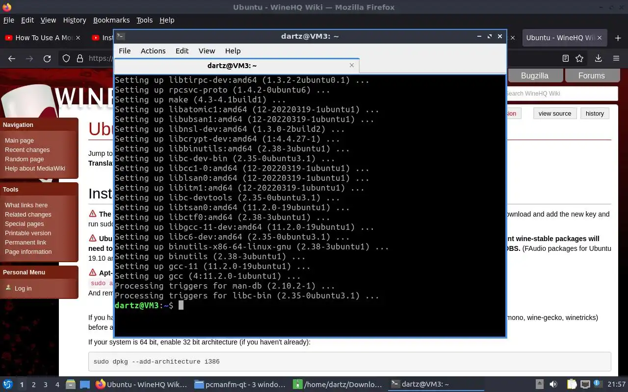Switch to Firefox Ubuntu WineHQ taskbar entry
Screen dimensions: 628x392
tap(141, 385)
